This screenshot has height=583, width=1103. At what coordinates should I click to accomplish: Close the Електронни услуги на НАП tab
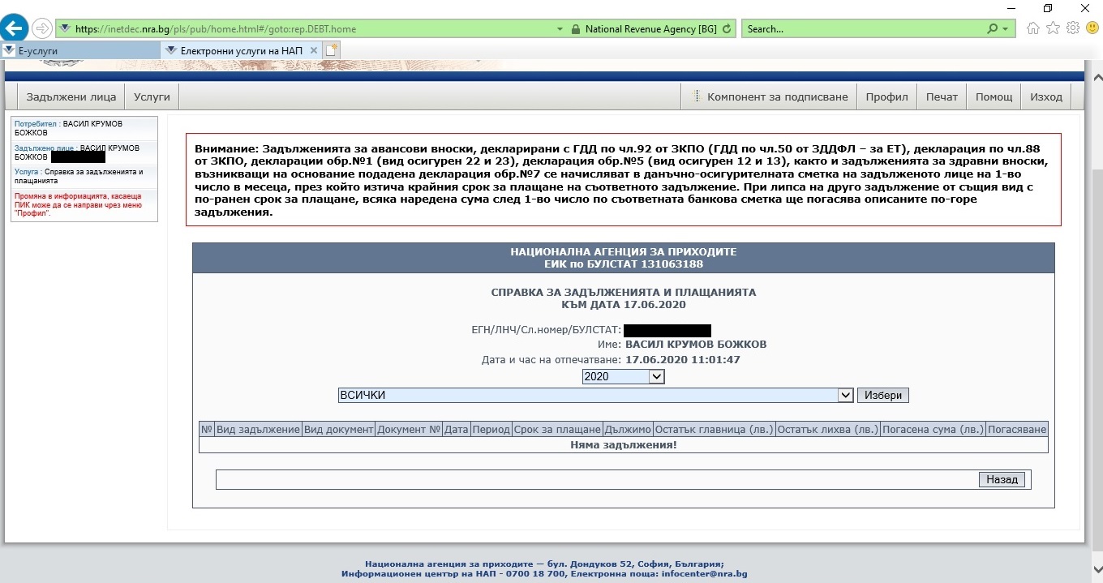click(314, 50)
